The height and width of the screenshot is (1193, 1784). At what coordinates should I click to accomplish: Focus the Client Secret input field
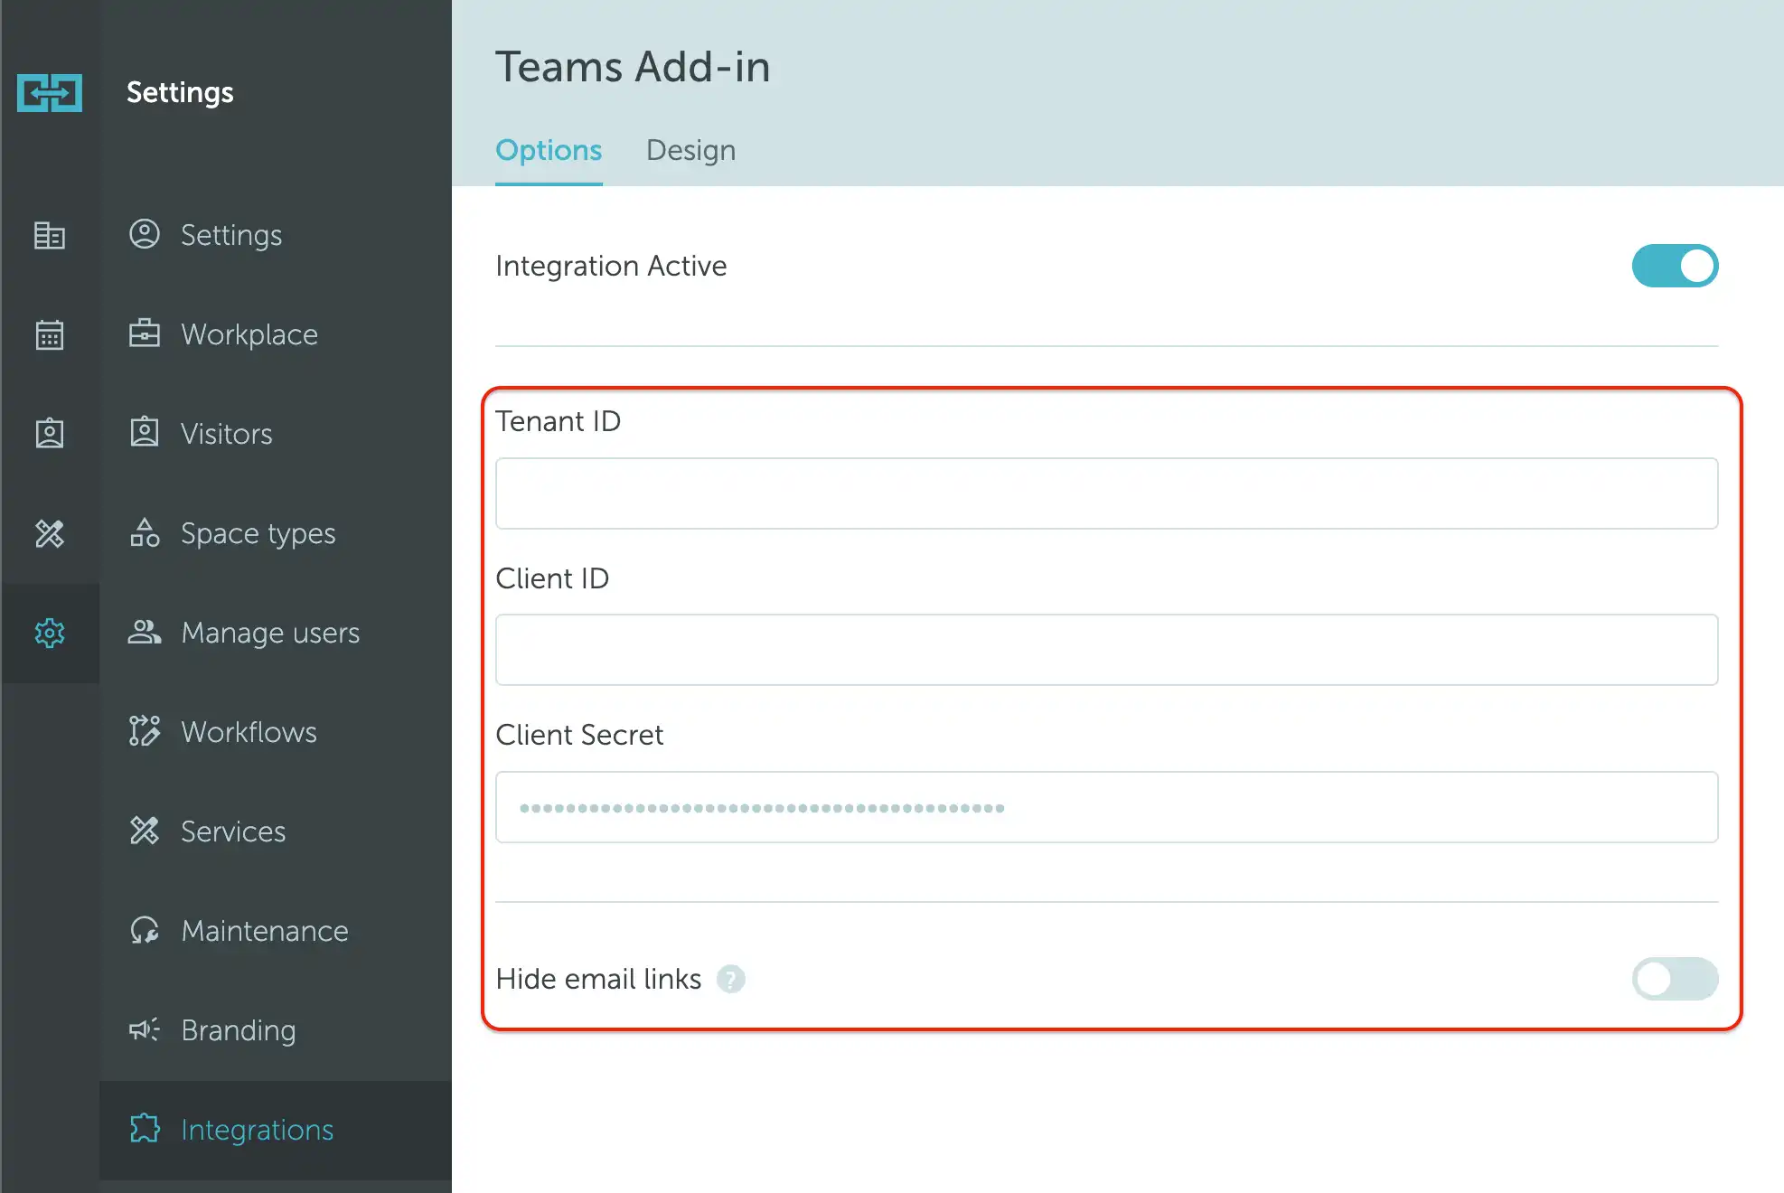[1106, 807]
